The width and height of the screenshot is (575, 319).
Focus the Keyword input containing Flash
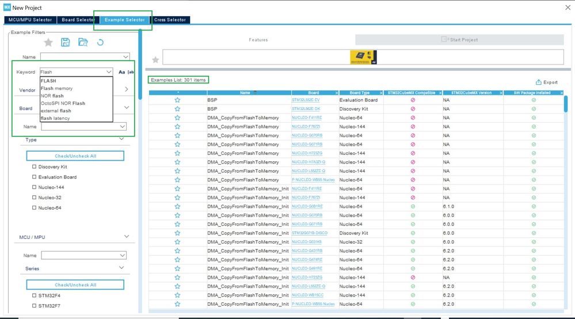(x=73, y=72)
